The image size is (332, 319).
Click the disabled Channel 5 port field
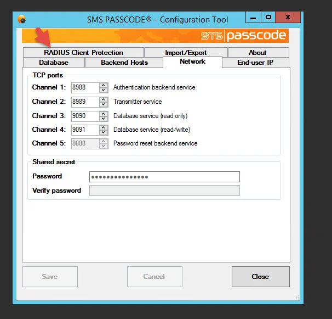85,143
